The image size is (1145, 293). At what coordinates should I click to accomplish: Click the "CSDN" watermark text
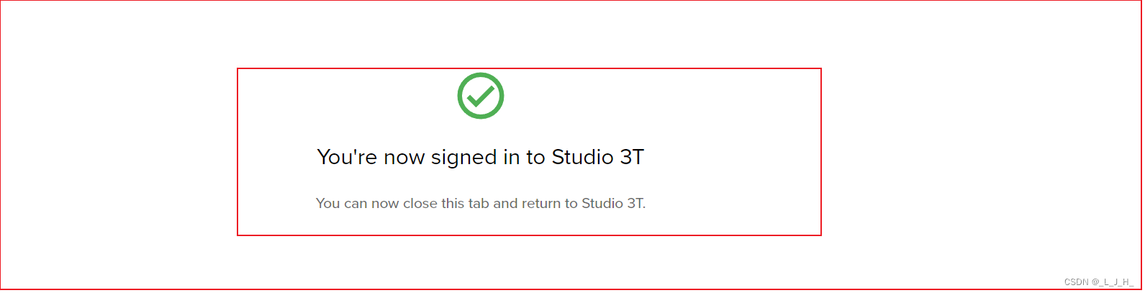click(1076, 282)
